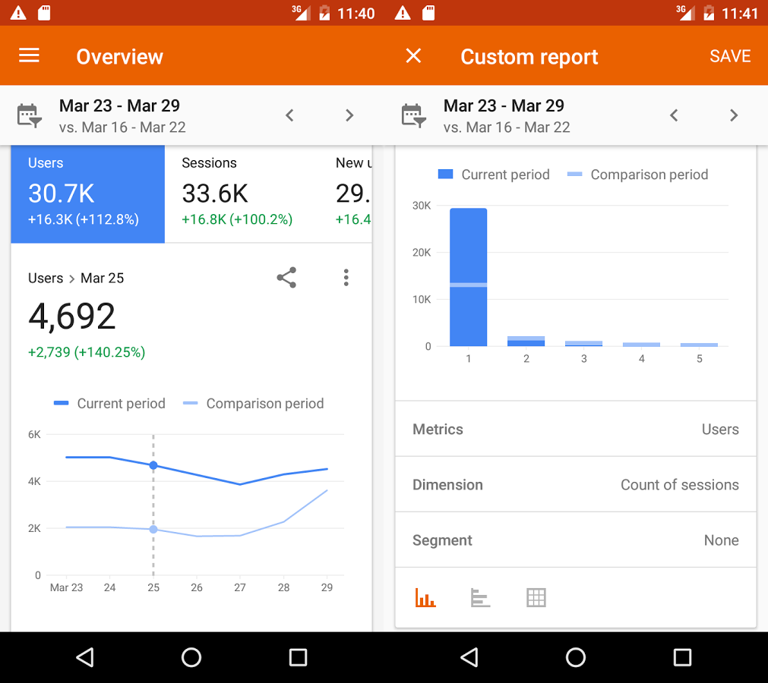Open the three-dot overflow menu on Users card
Screen dimensions: 768x683
[x=346, y=278]
